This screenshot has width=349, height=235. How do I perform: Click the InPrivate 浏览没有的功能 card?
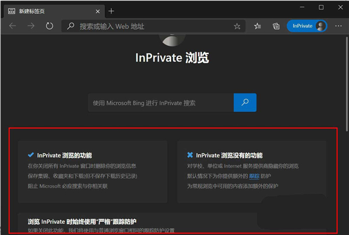[x=254, y=171]
